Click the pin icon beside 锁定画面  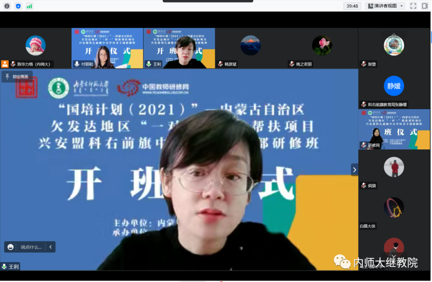(7, 76)
